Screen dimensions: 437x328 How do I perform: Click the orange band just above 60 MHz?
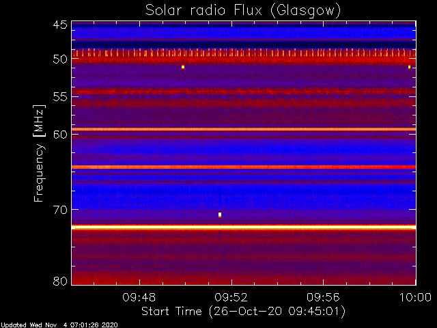244,129
